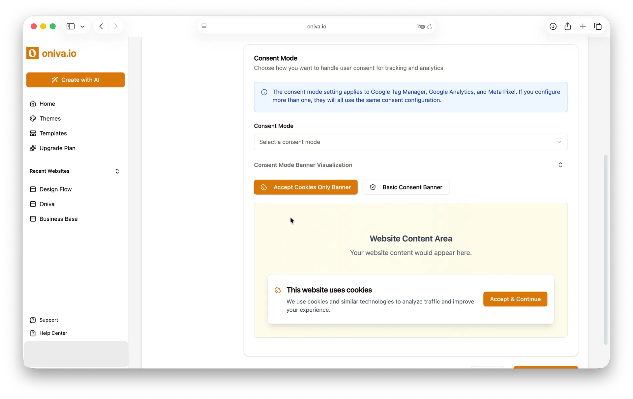This screenshot has height=399, width=633.
Task: Click the Help Center icon
Action: (33, 333)
